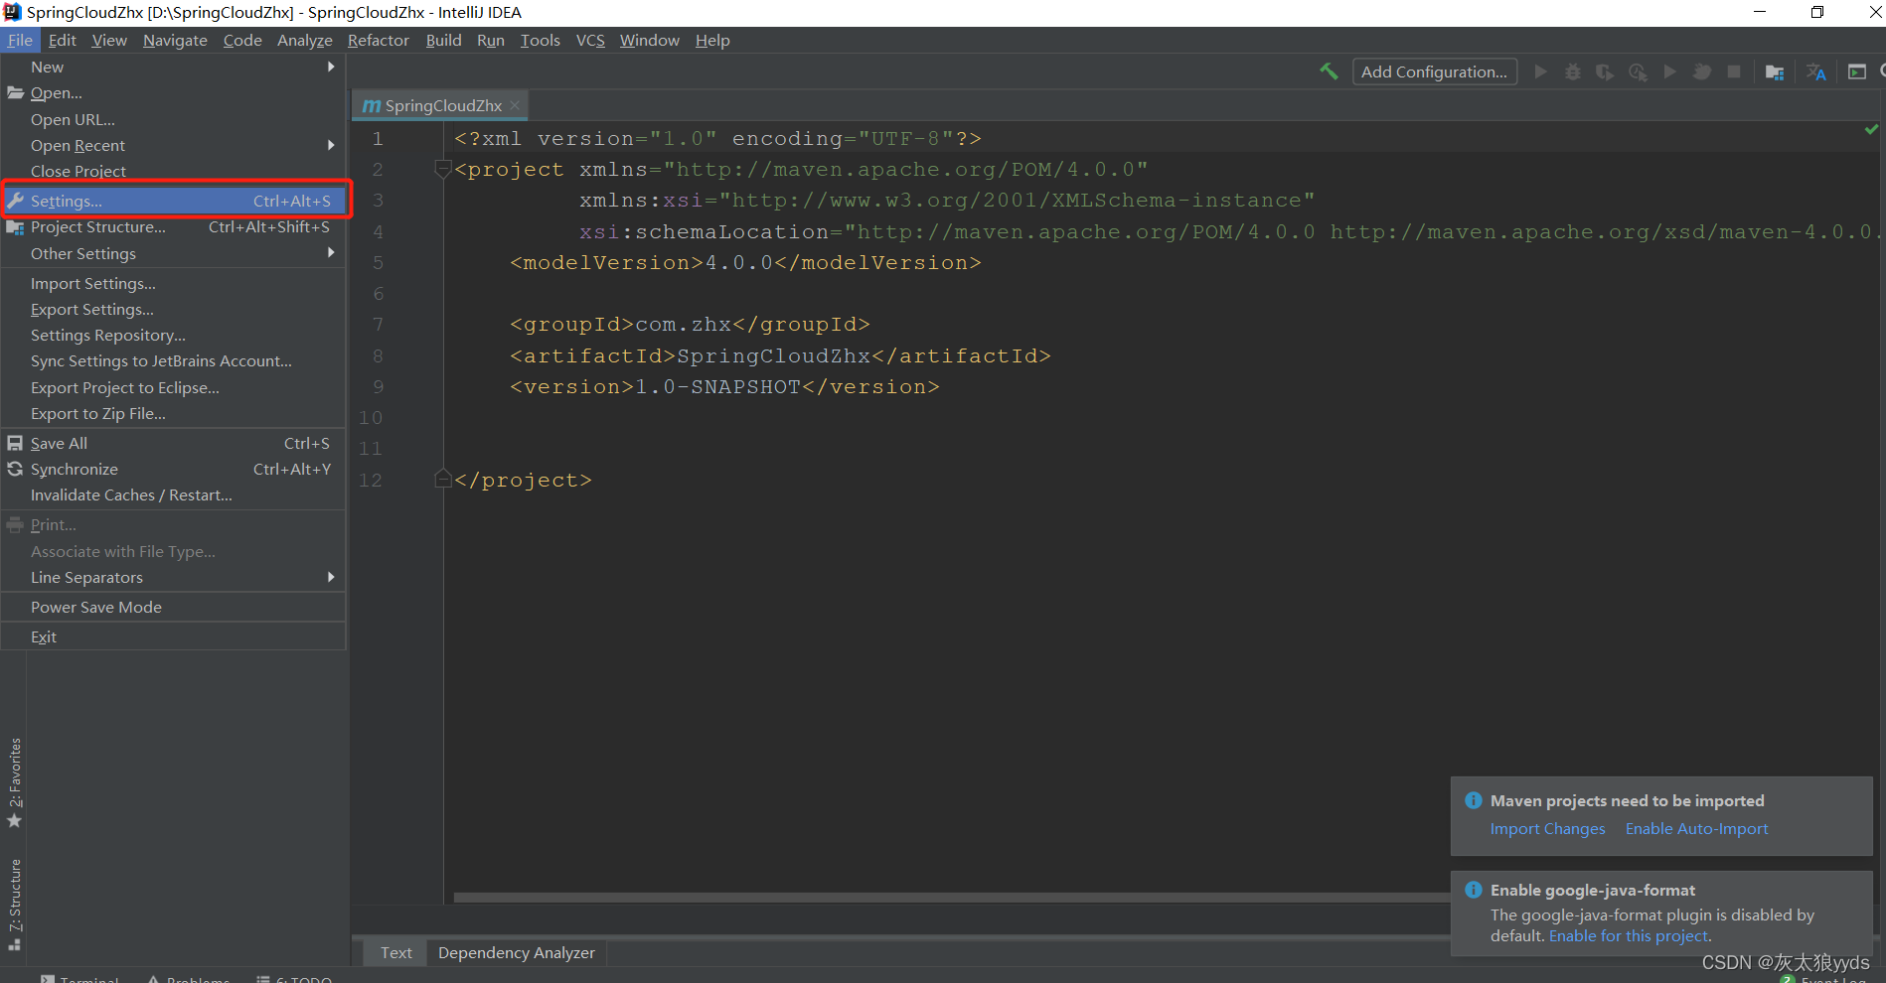Click the Synchronize refresh icon

[15, 469]
